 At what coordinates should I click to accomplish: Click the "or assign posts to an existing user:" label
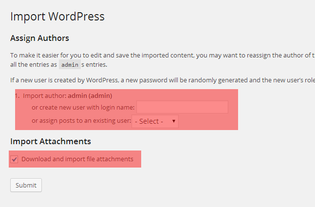point(81,121)
